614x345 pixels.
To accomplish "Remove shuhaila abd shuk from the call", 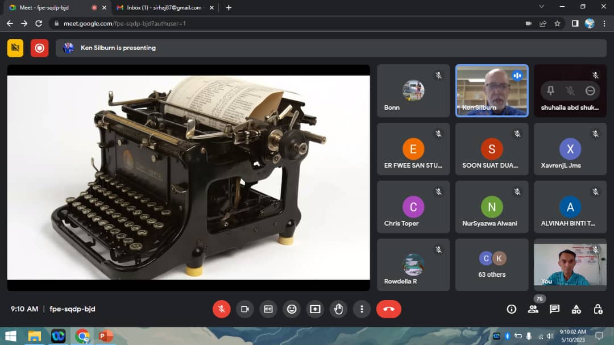I will (590, 91).
